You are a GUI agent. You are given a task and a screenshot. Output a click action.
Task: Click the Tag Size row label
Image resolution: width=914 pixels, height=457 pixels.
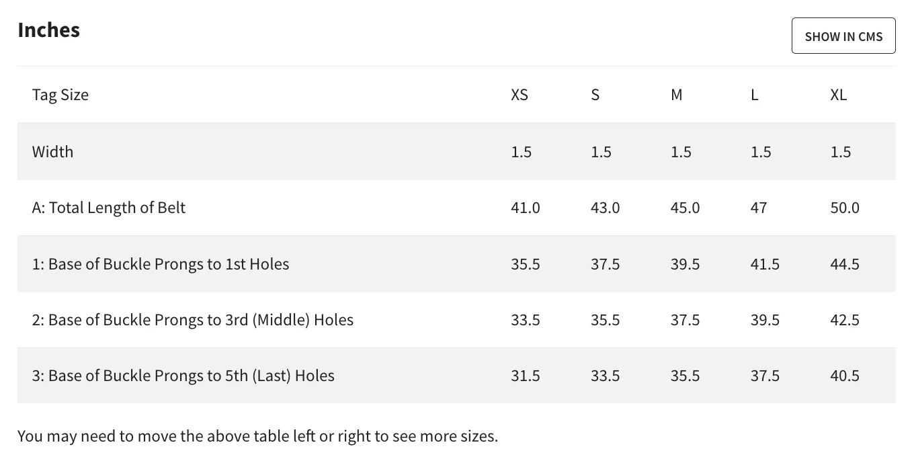pos(60,95)
